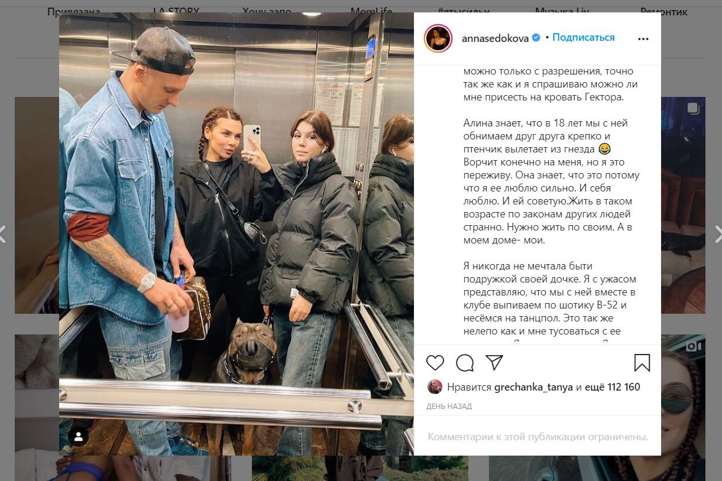Click the comment speech bubble icon
The width and height of the screenshot is (722, 481).
pyautogui.click(x=465, y=362)
